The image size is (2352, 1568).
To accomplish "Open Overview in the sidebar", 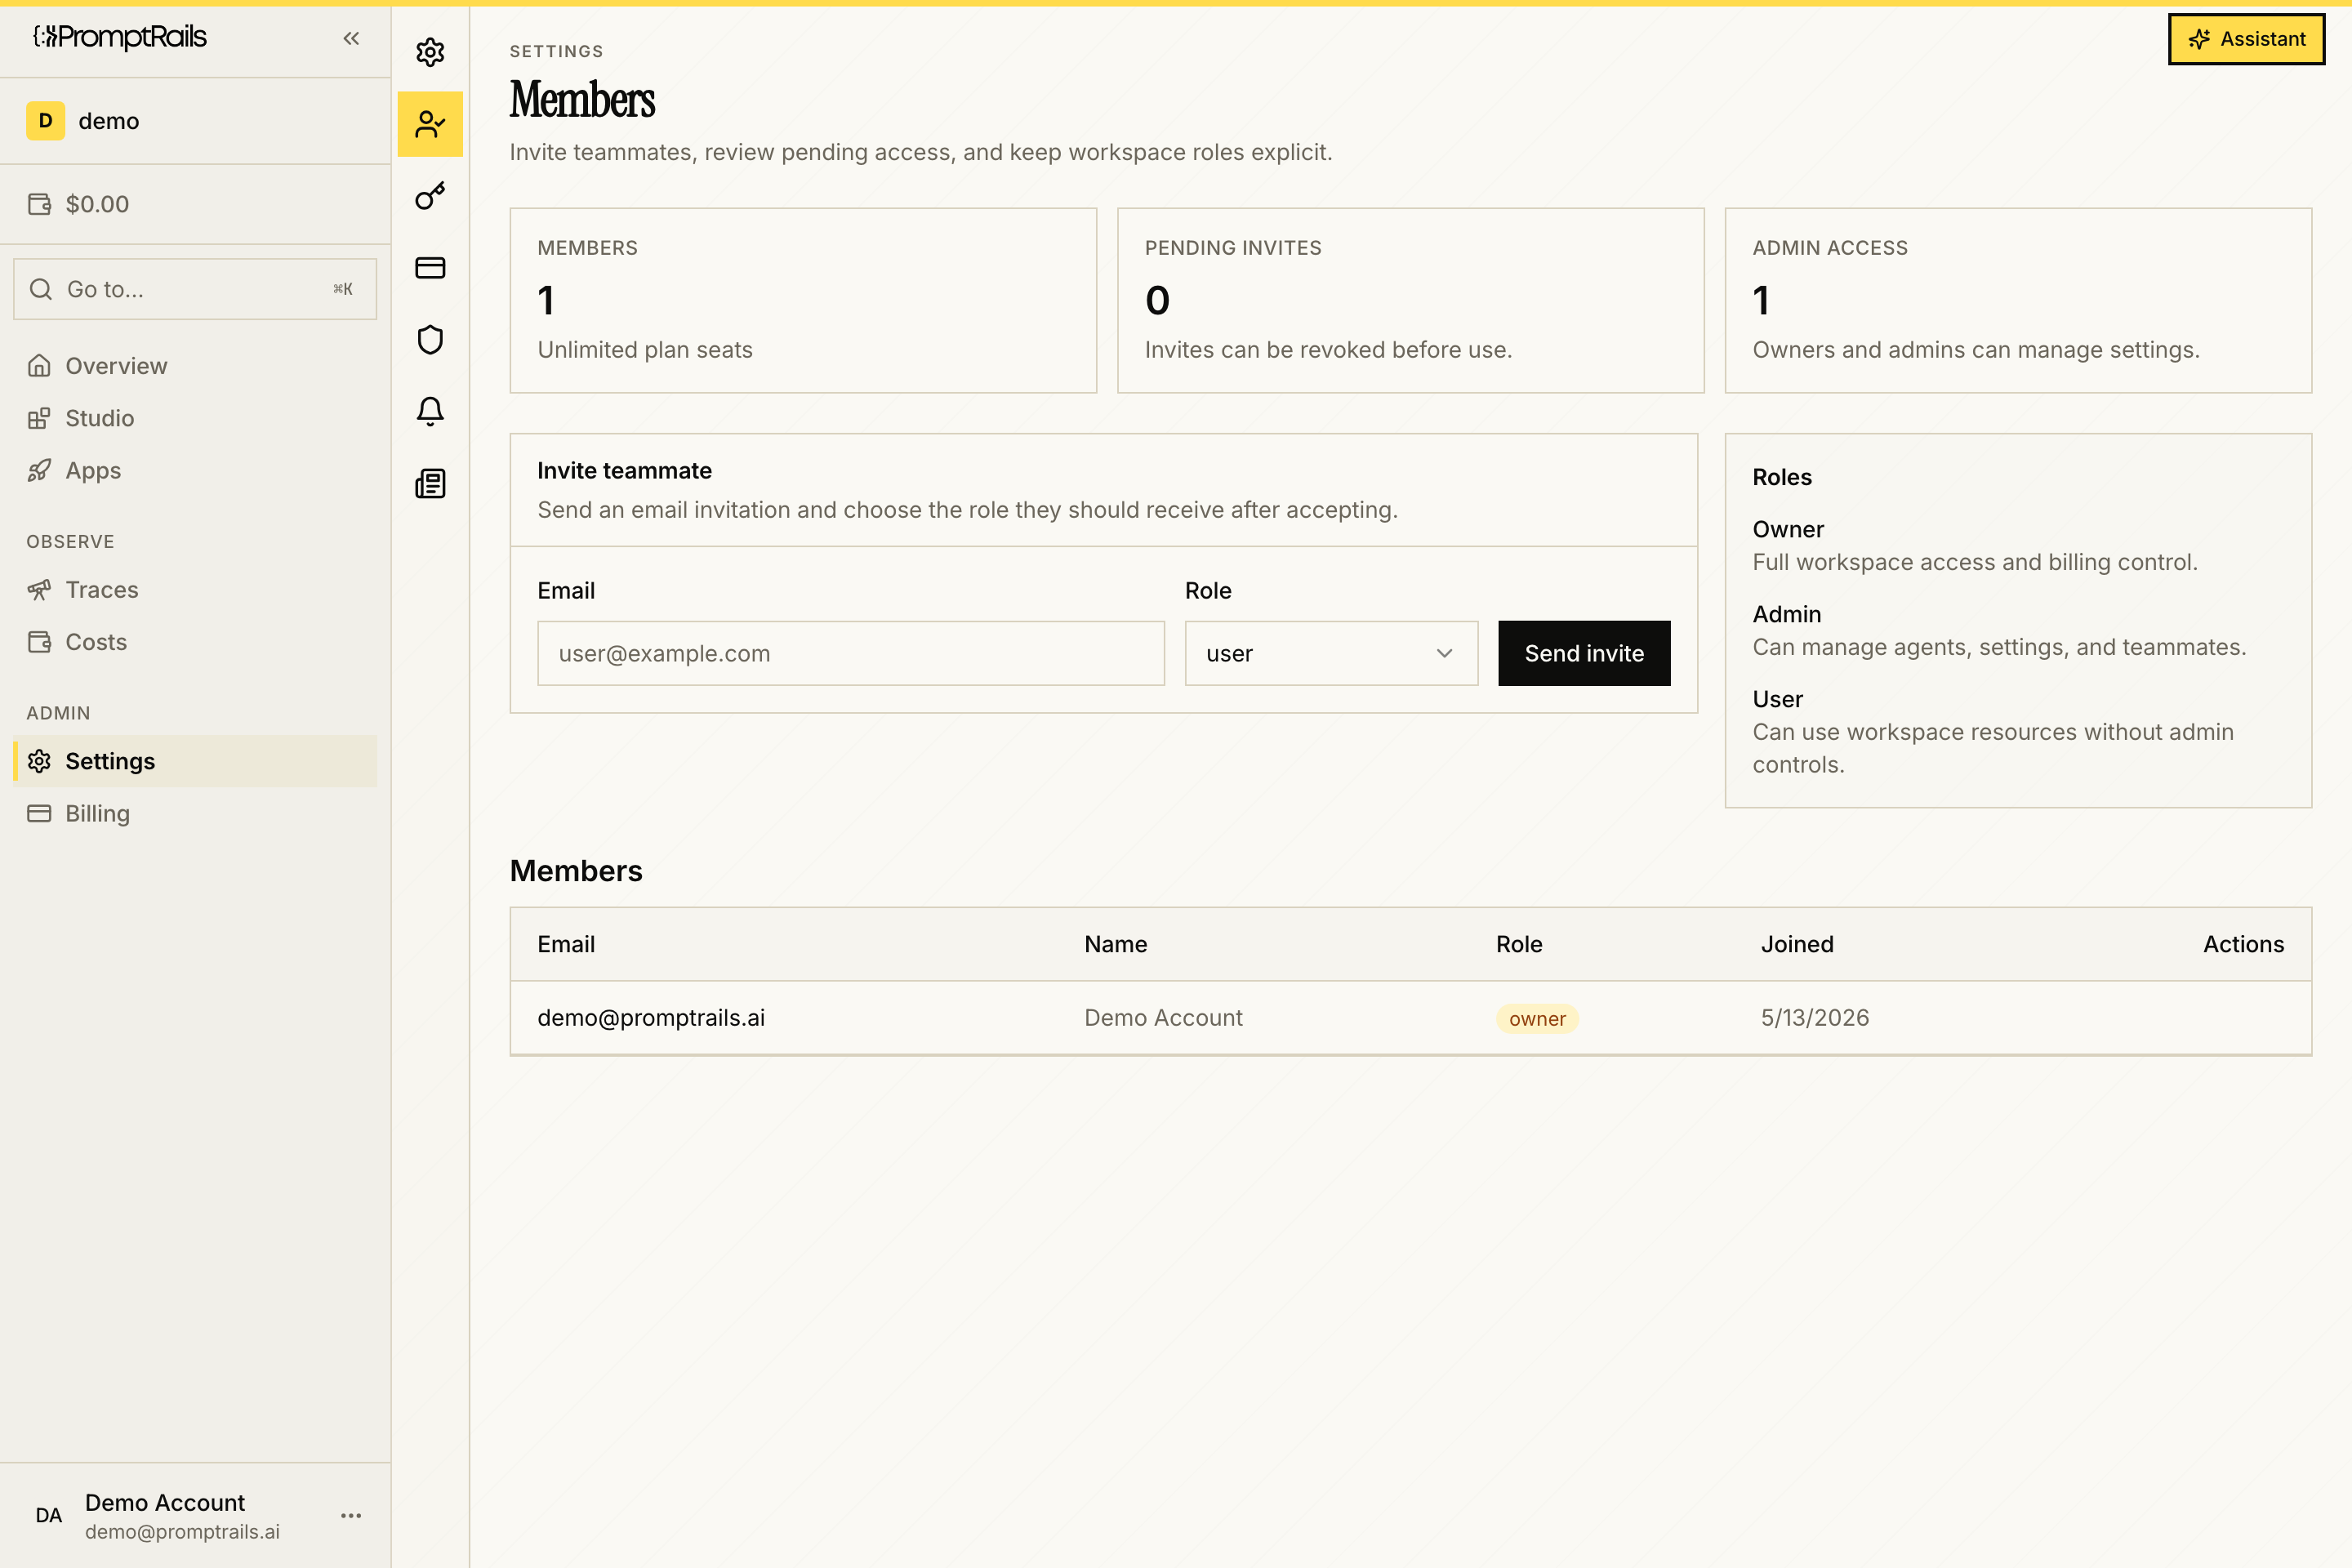I will tap(195, 366).
